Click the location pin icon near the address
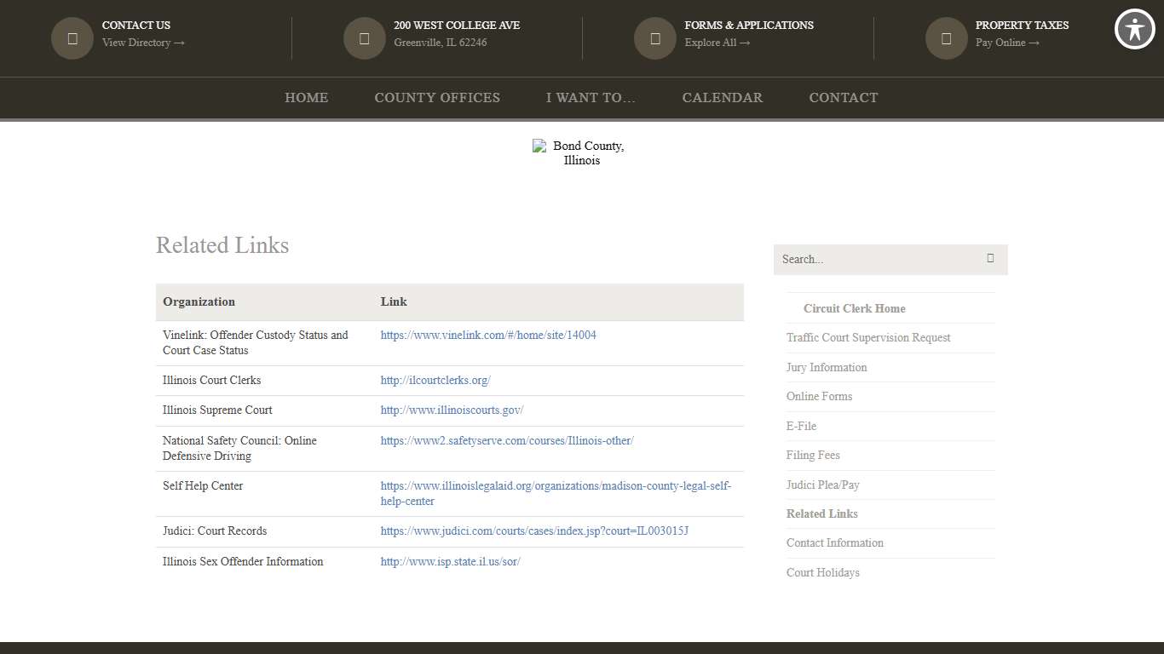This screenshot has height=654, width=1164. (364, 37)
